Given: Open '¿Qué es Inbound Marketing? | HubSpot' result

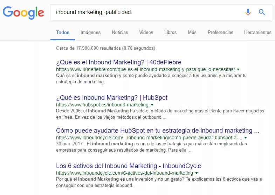Looking at the screenshot, I should pos(112,98).
